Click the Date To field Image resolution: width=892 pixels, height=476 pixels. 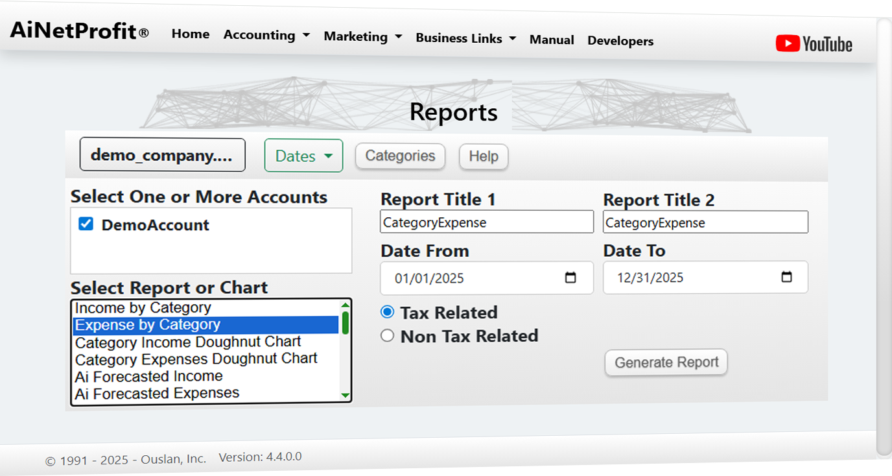click(x=705, y=278)
